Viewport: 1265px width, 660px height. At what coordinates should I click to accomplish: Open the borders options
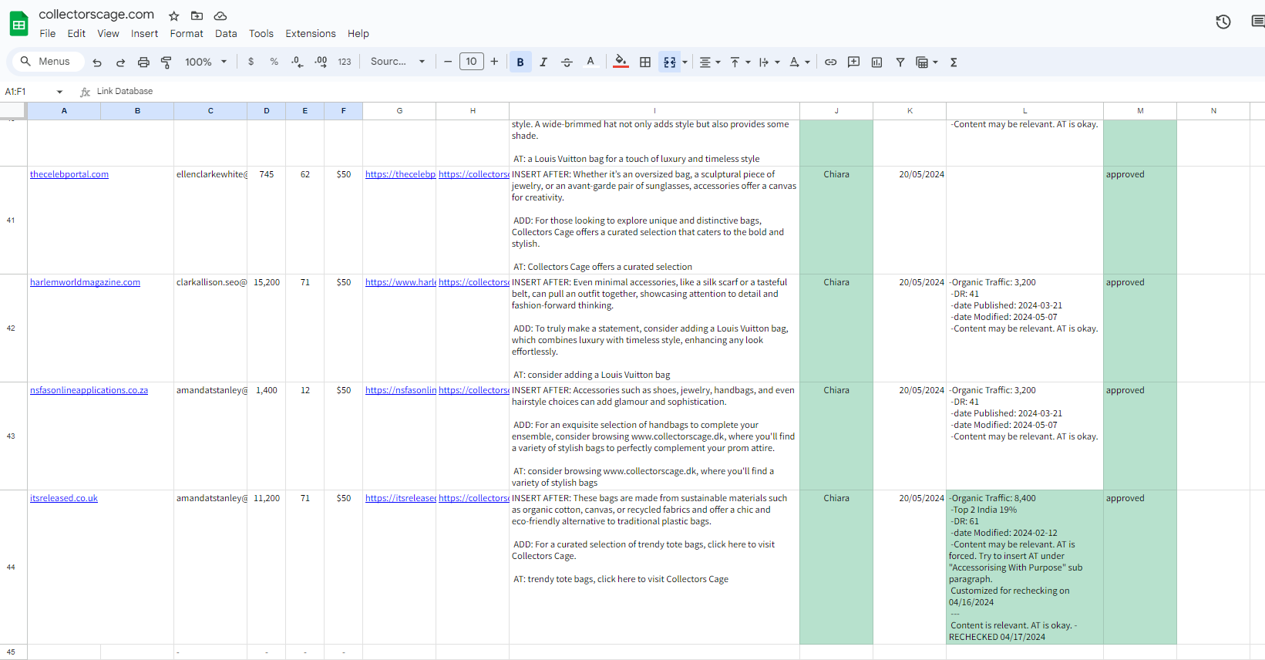point(645,62)
